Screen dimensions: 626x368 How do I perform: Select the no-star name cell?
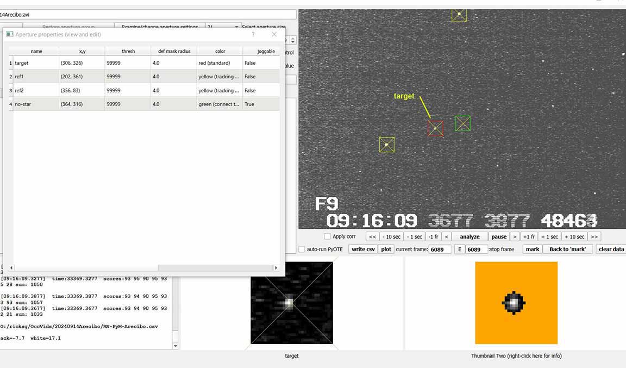(x=36, y=104)
